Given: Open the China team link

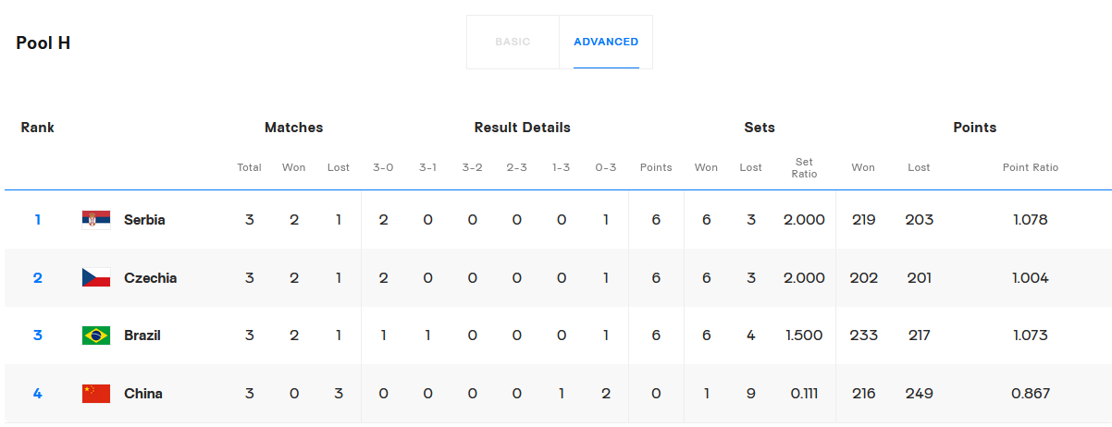Looking at the screenshot, I should [143, 394].
